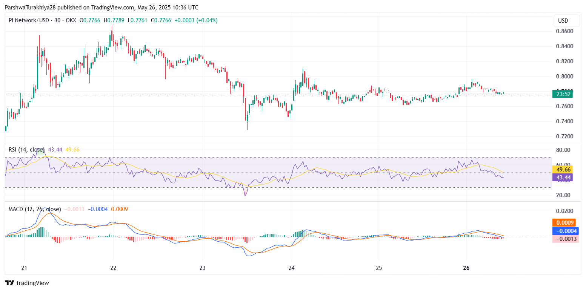Click the orange MACD value 0.0009
Screen dimensions: 586x291
coord(120,208)
